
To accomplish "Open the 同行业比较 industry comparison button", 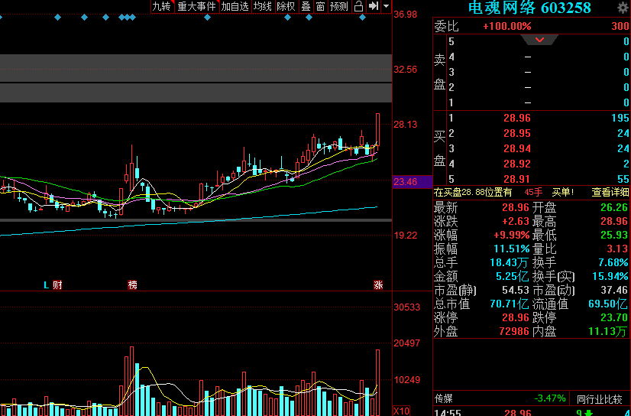I will click(x=600, y=399).
